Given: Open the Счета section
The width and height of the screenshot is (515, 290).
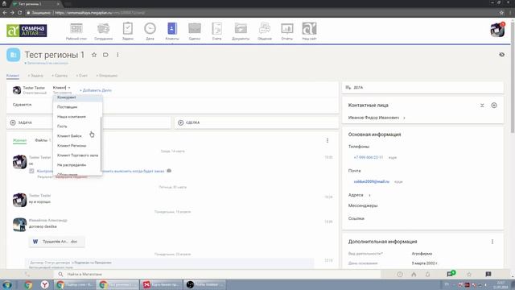Looking at the screenshot, I should (x=216, y=31).
